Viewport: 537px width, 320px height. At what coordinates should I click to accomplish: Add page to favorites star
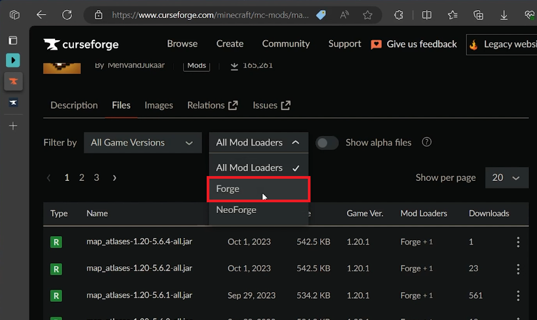[367, 15]
